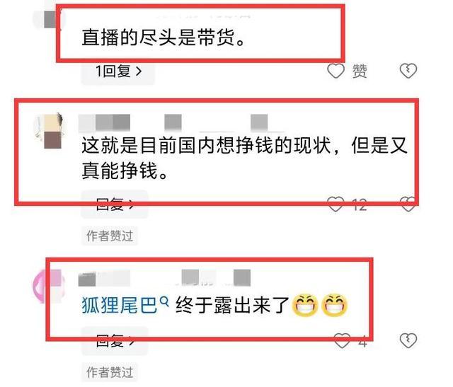Like the comment with 4 likes
Screen dimensions: 453x387
342,340
